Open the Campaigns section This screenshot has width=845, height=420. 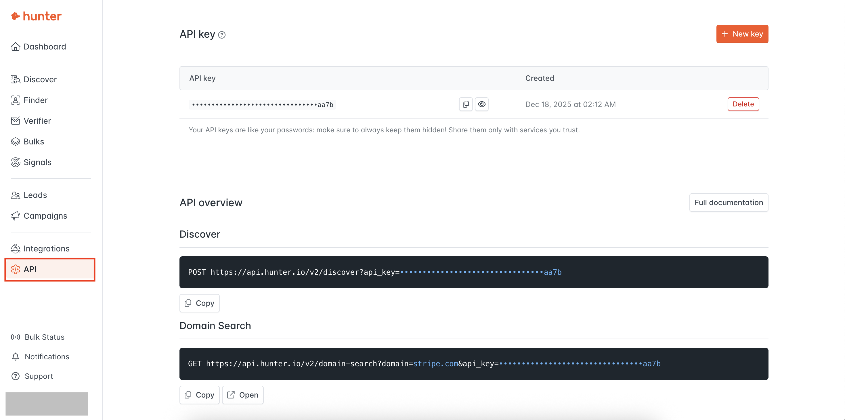pyautogui.click(x=45, y=216)
